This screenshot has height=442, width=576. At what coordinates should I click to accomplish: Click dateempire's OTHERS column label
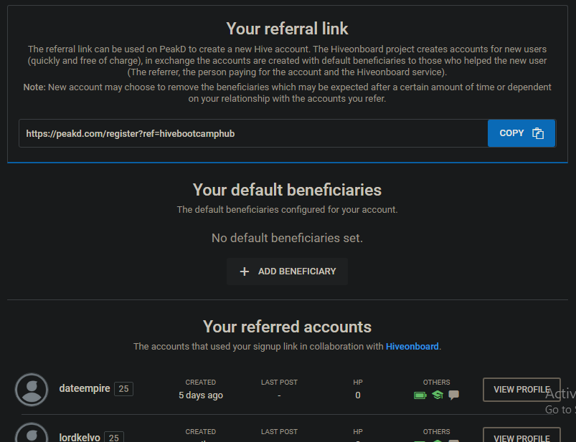pyautogui.click(x=436, y=383)
